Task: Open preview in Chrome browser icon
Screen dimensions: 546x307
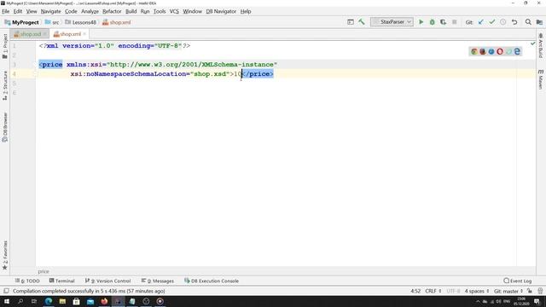Action: (474, 51)
